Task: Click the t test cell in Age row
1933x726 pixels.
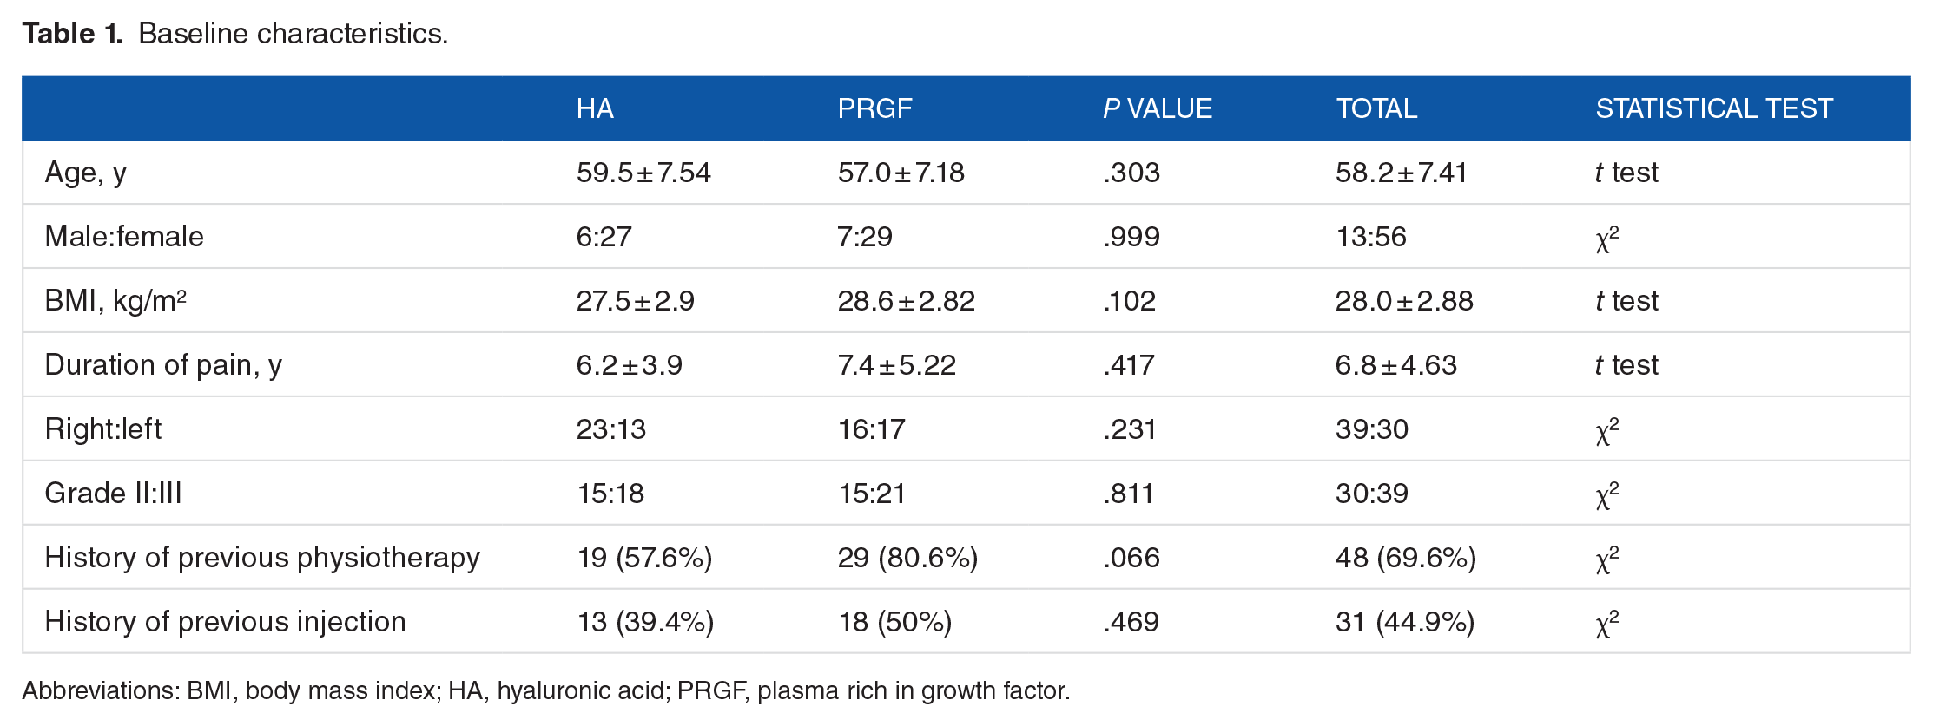Action: pos(1626,173)
